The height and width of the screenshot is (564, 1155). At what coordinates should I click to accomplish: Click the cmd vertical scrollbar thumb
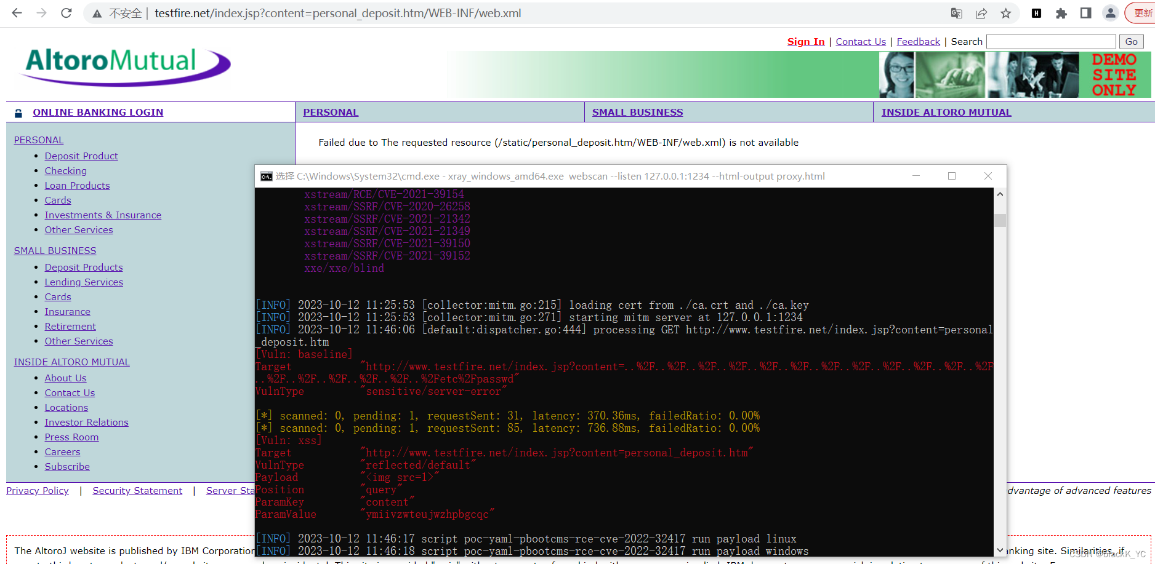point(1000,220)
